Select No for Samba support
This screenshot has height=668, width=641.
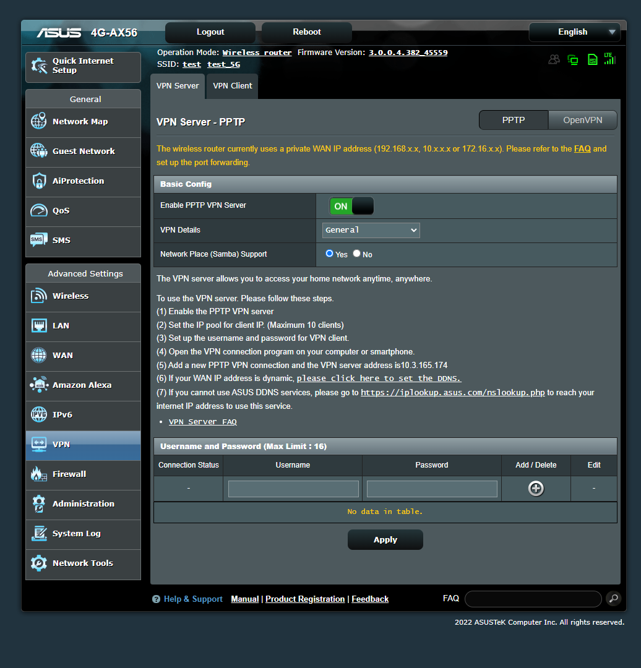pos(357,254)
